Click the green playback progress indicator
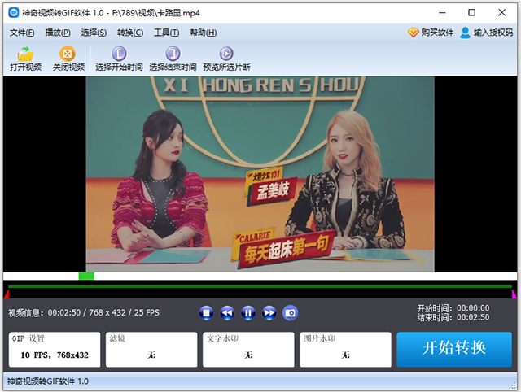Viewport: 521px width, 392px height. [x=86, y=277]
